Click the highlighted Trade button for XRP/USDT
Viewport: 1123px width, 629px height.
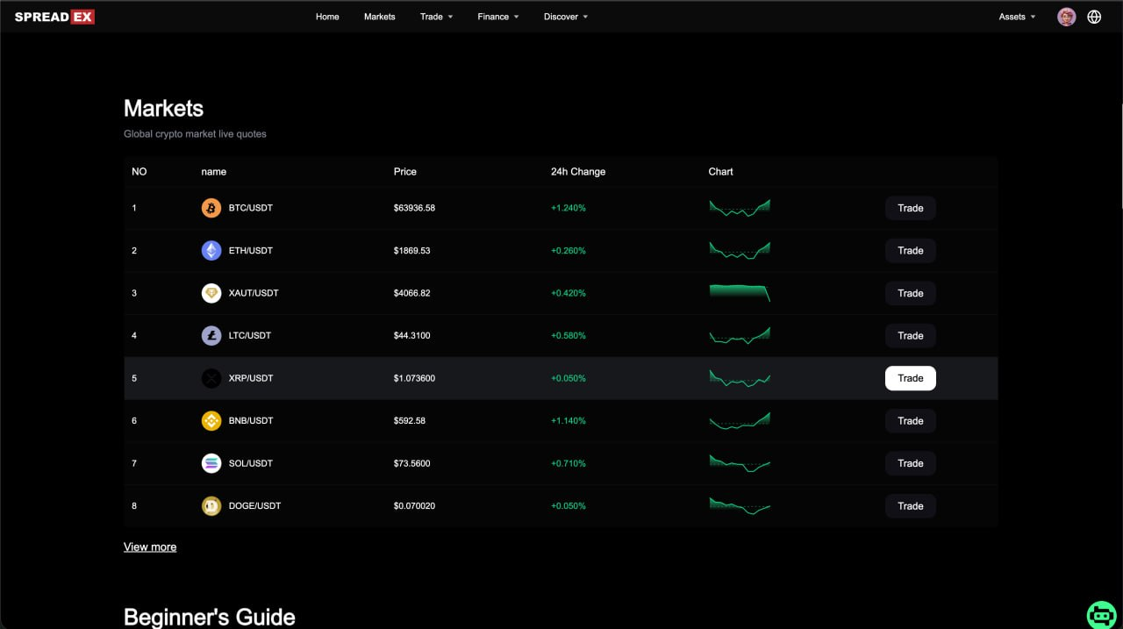click(x=911, y=378)
